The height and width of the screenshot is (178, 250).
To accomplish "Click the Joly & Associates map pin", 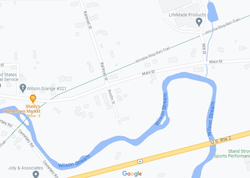I will click(36, 174).
